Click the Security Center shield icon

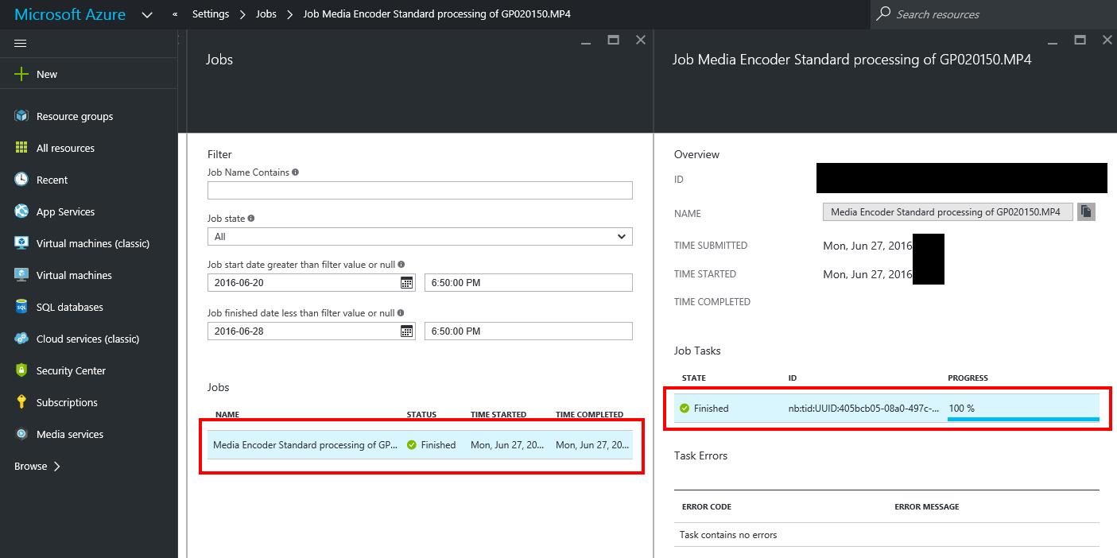[21, 370]
